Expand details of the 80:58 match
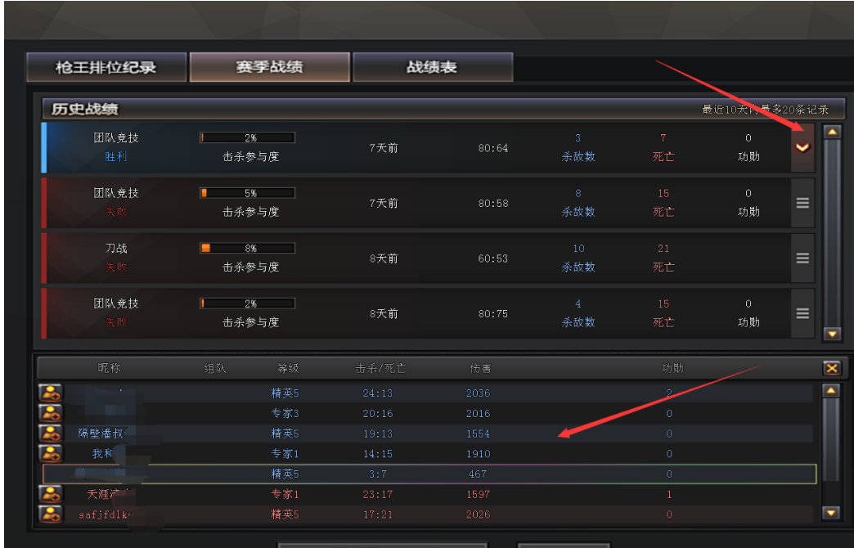The image size is (854, 548). click(802, 203)
